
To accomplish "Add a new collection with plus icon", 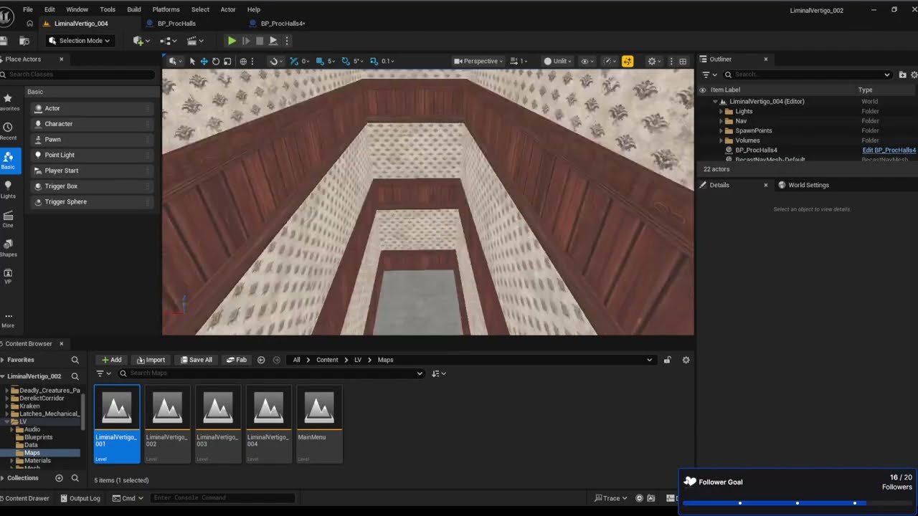I will pos(59,478).
